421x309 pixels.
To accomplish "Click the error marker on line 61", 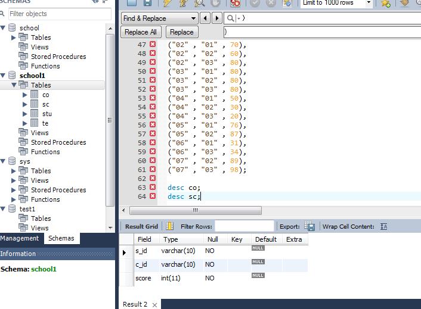I will tap(153, 169).
